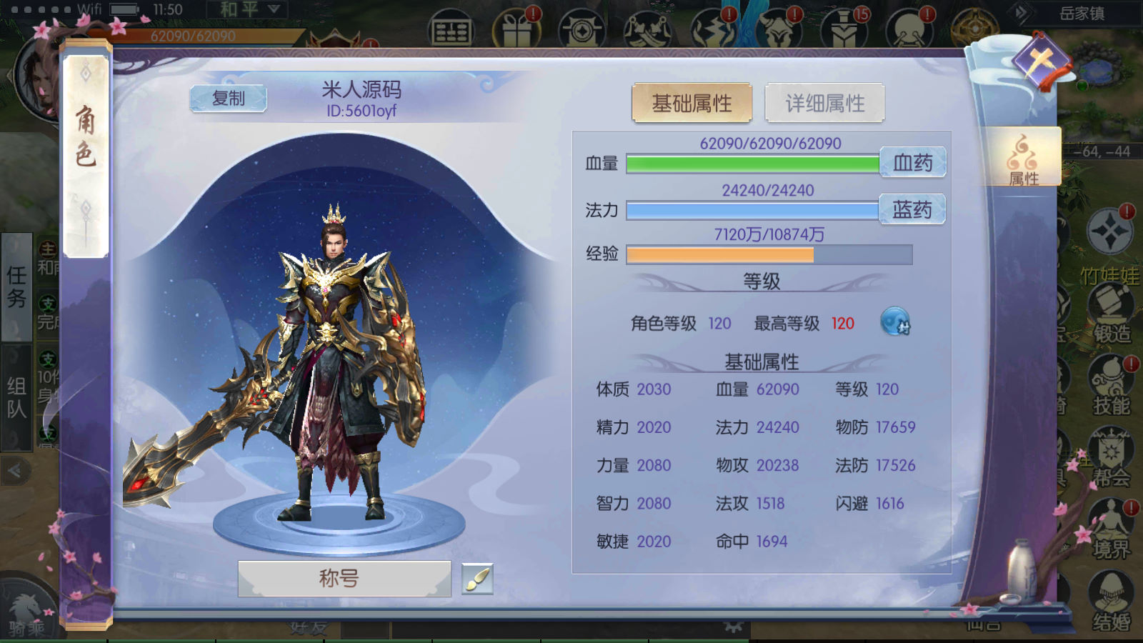This screenshot has height=643, width=1143.
Task: Open the keyboard-like icon in top bar
Action: point(451,29)
